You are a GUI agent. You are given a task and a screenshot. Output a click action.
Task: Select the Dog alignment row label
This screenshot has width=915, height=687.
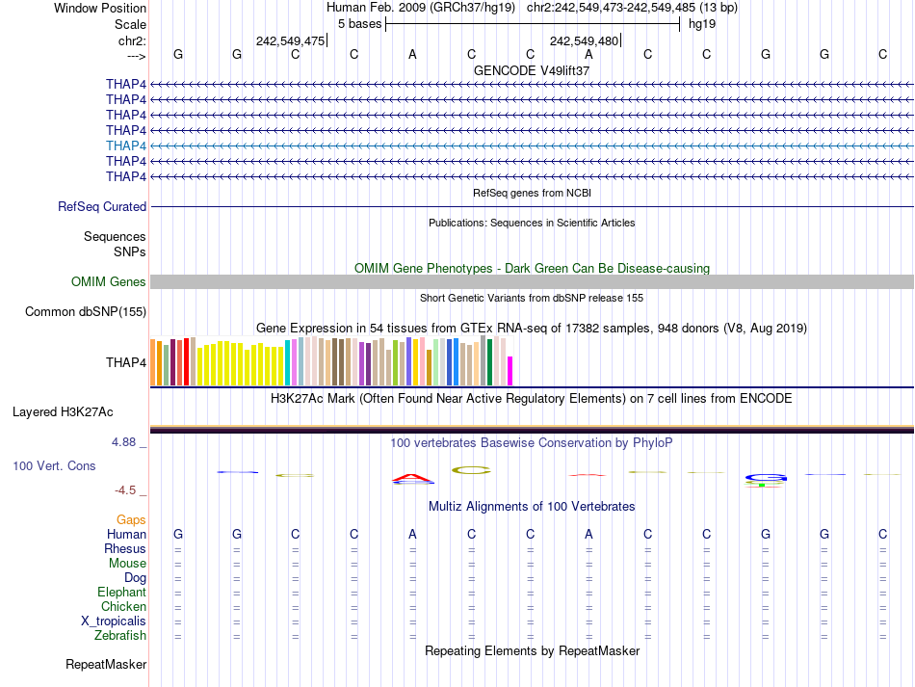coord(135,578)
